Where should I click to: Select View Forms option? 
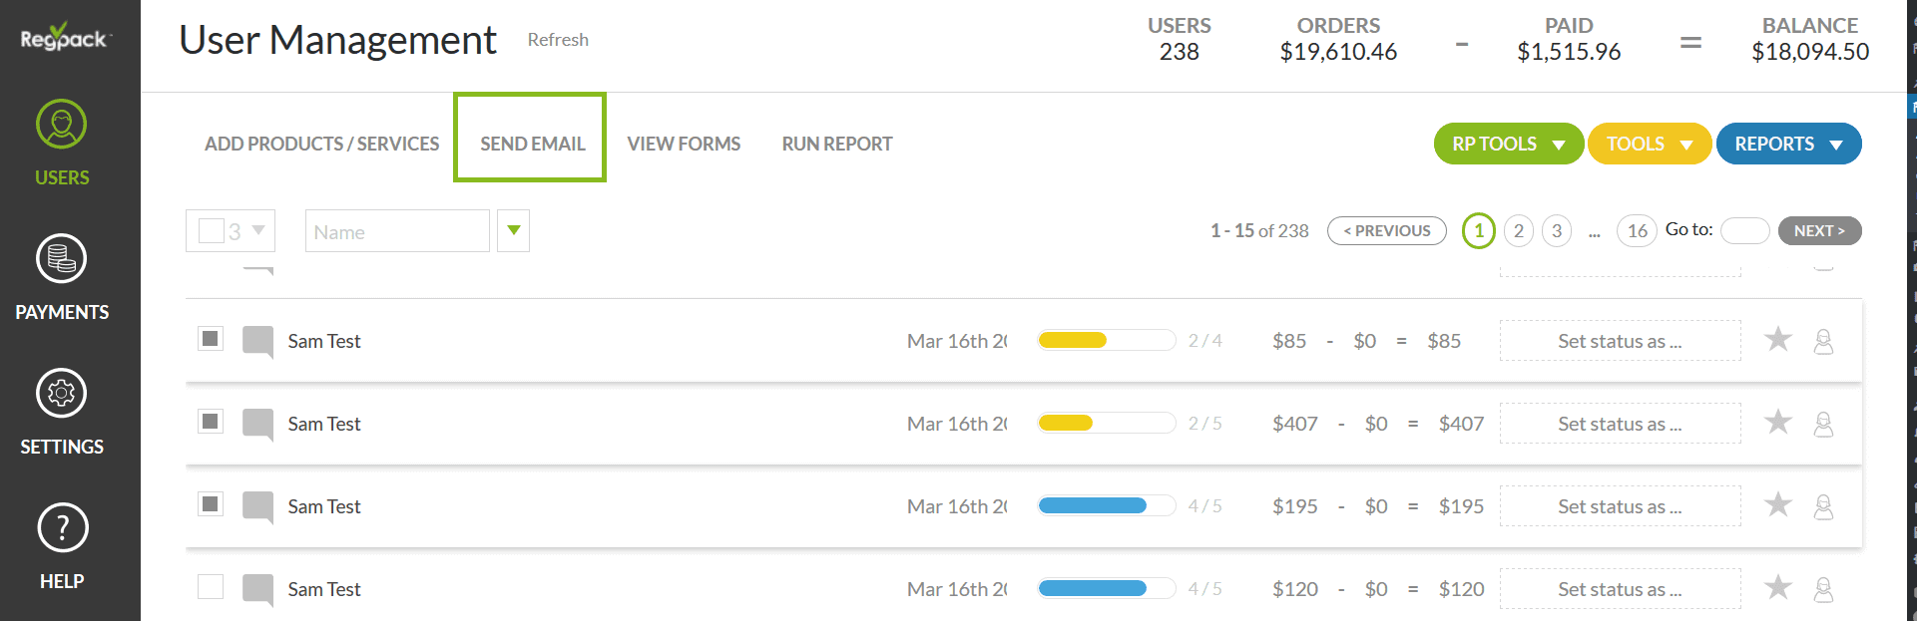pyautogui.click(x=684, y=144)
